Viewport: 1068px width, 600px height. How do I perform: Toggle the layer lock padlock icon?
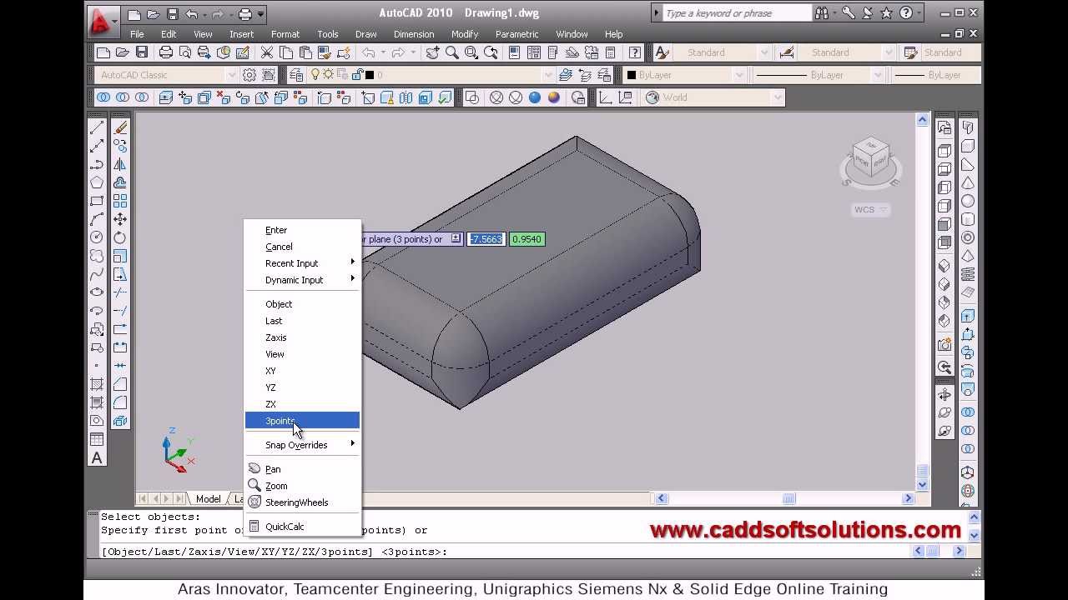357,75
